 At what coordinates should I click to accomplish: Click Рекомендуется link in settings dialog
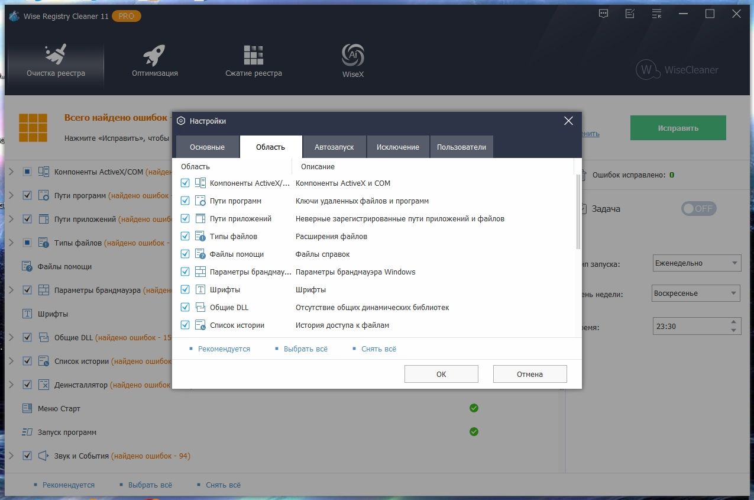(x=224, y=349)
